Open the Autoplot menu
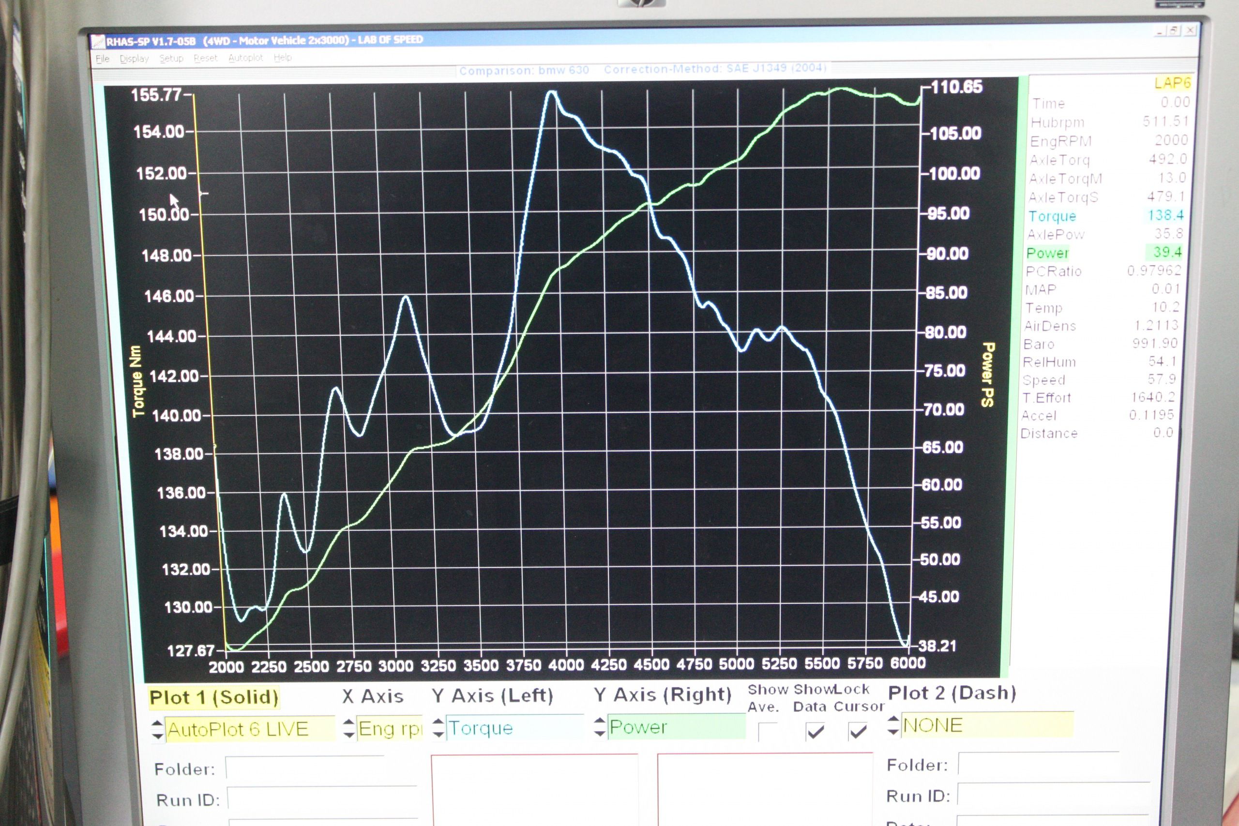The image size is (1239, 826). point(245,58)
